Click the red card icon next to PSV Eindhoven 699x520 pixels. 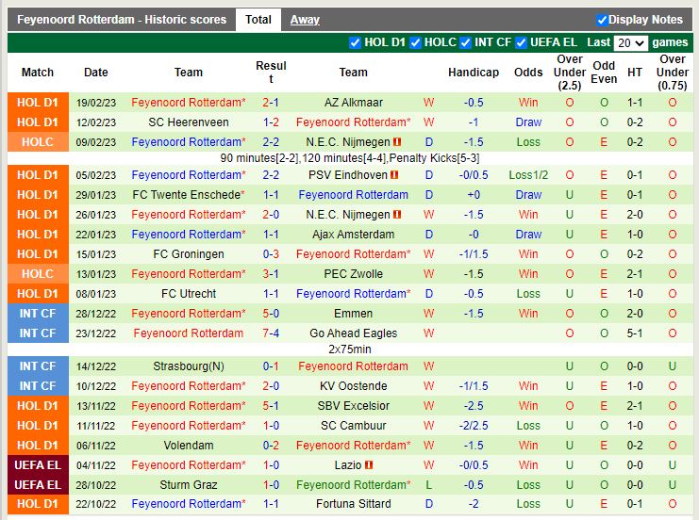(394, 175)
